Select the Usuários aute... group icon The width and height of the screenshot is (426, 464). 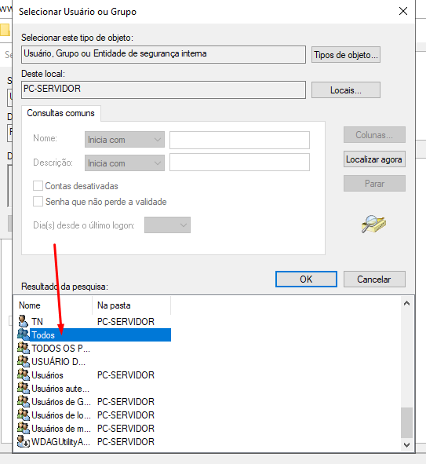pyautogui.click(x=24, y=388)
